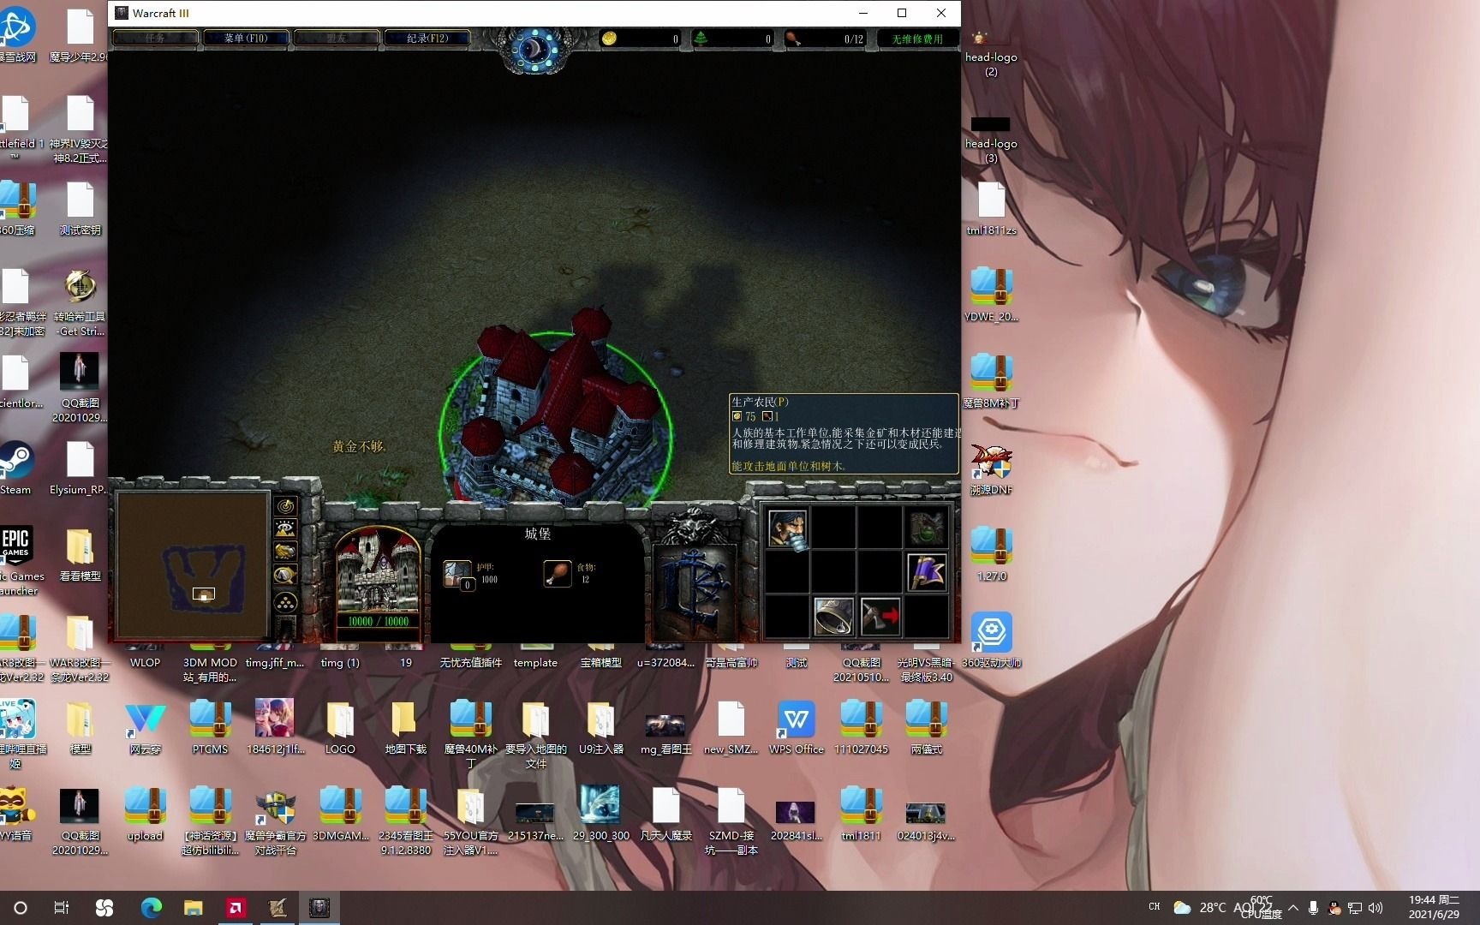Screen dimensions: 1480x925
Task: Open the clock showing 19:44 2021/6/29
Action: coord(1434,907)
